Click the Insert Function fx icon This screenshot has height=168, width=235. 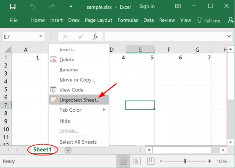95,37
